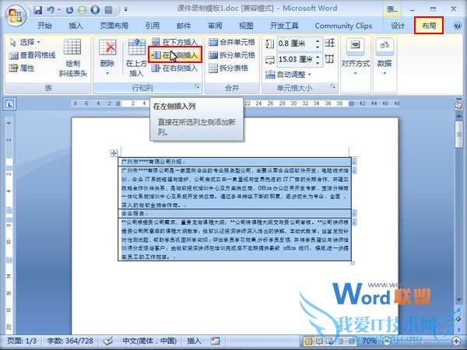This screenshot has width=467, height=350.
Task: Open the Community Clips tab
Action: pos(343,26)
